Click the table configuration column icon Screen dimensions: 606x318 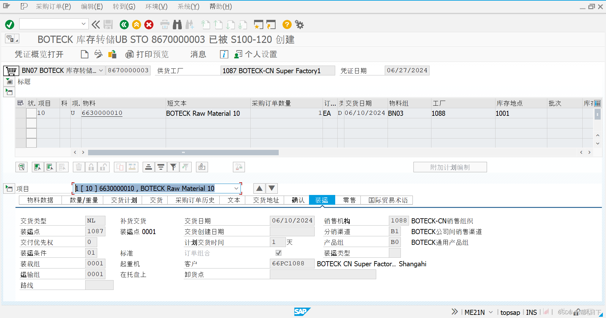597,103
